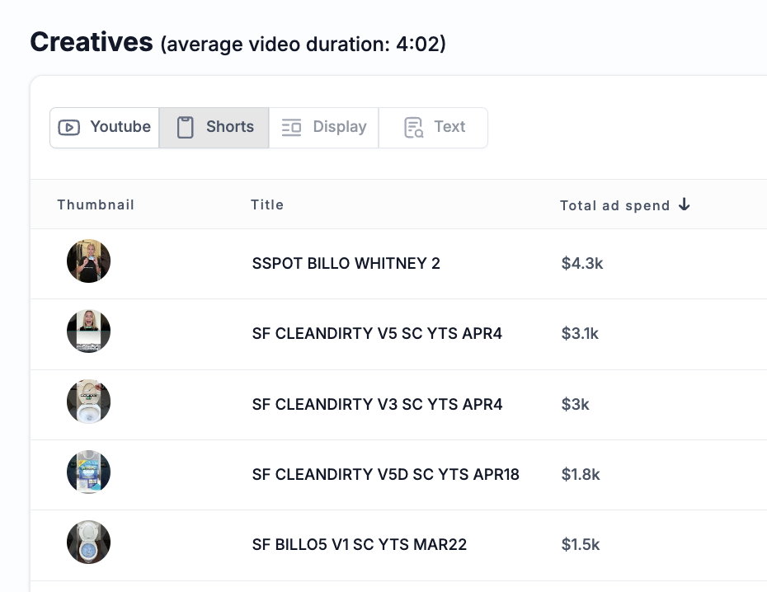Sort by Total ad spend column
This screenshot has height=592, width=767.
point(615,205)
